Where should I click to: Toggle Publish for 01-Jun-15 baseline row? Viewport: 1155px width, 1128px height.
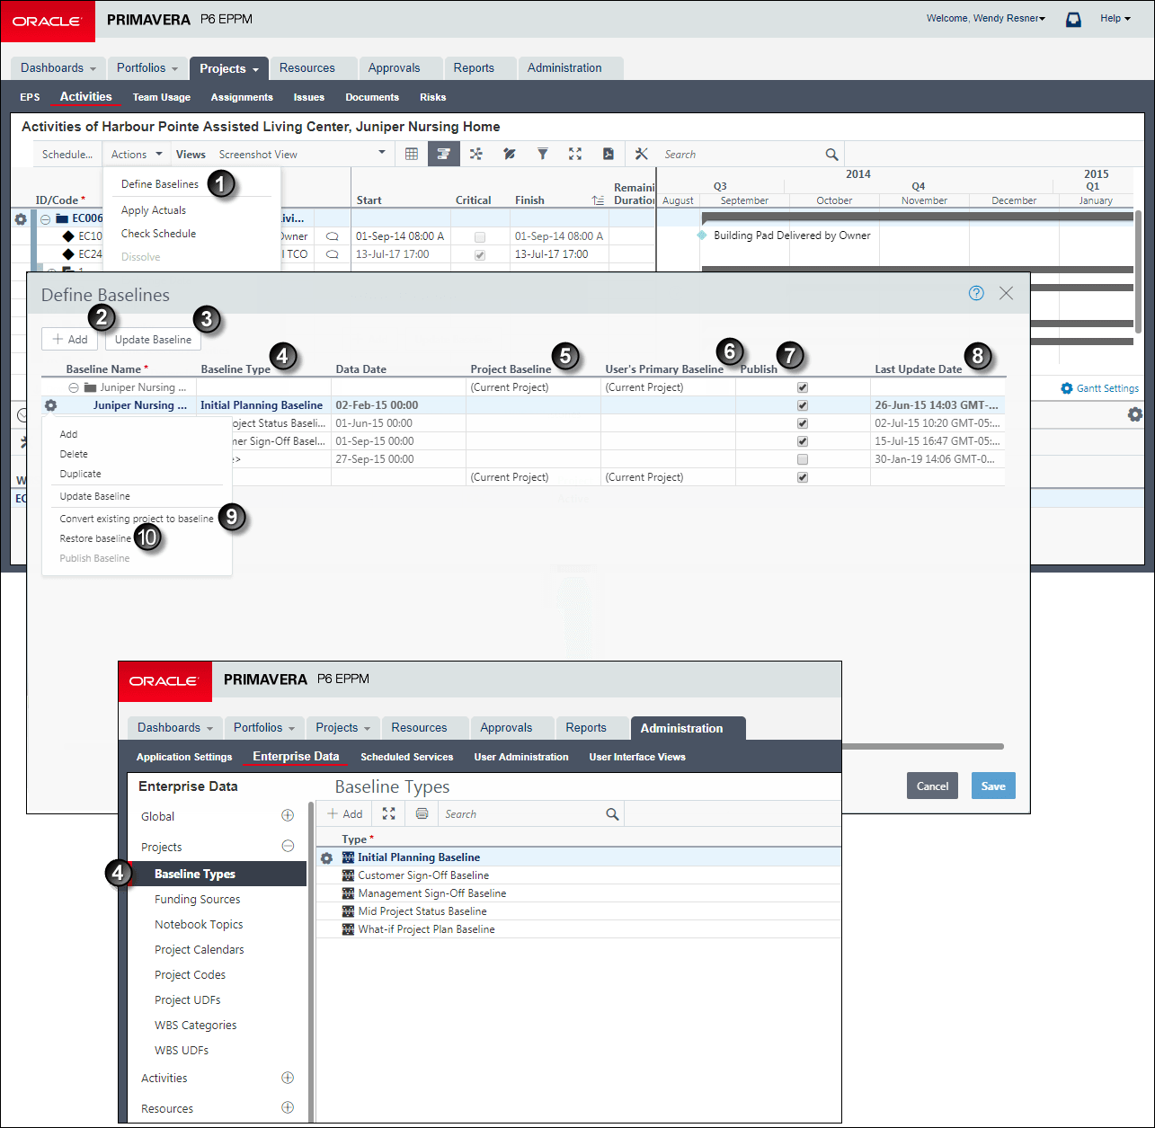click(803, 423)
